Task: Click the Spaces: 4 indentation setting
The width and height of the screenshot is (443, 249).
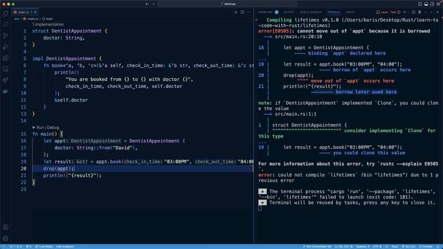Action: [363, 246]
